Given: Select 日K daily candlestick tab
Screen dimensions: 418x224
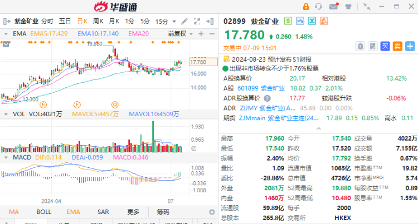Looking at the screenshot, I should coord(82,21).
